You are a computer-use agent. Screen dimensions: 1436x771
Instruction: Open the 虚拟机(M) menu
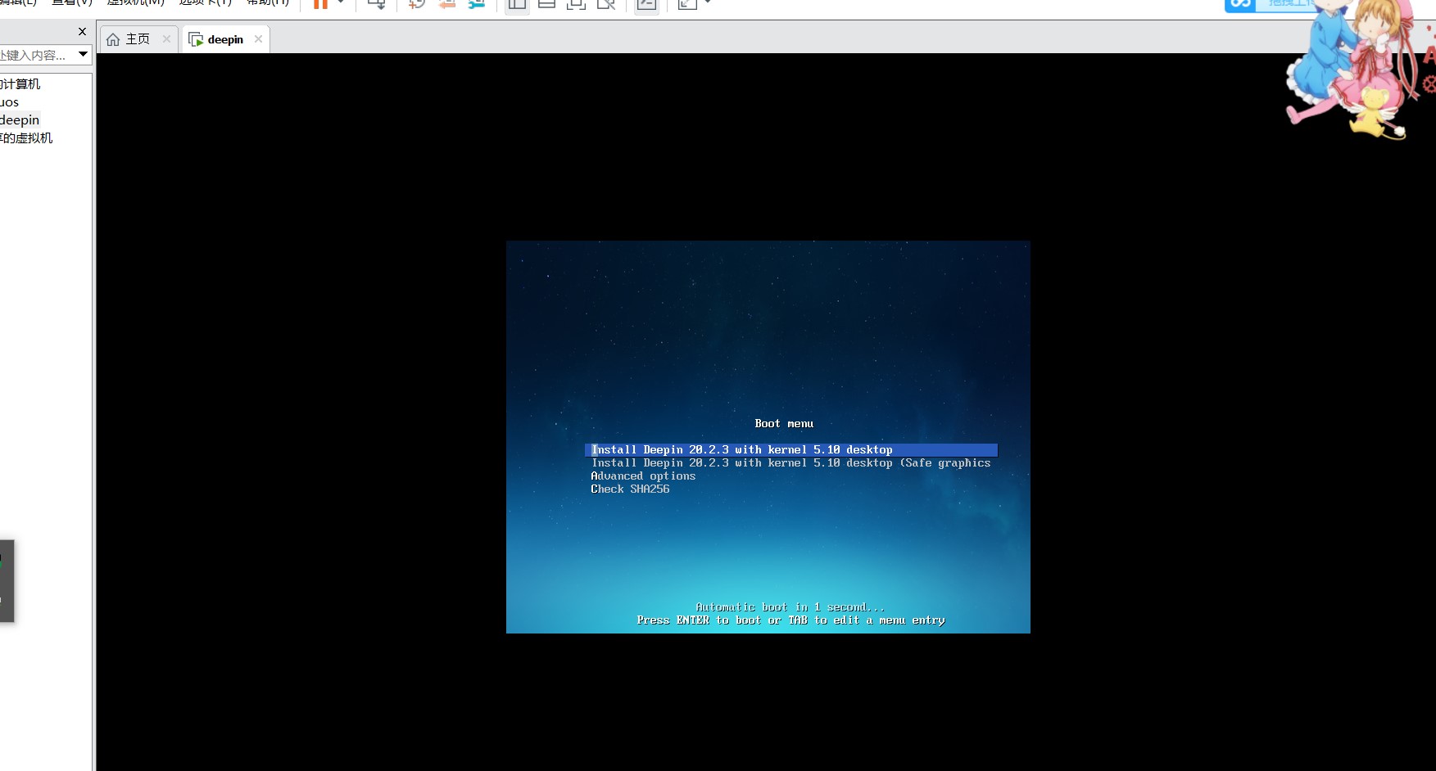[x=136, y=2]
